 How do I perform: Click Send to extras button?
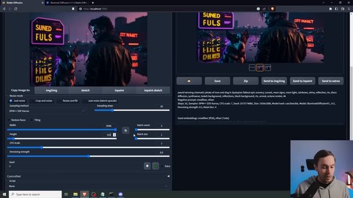pos(331,81)
